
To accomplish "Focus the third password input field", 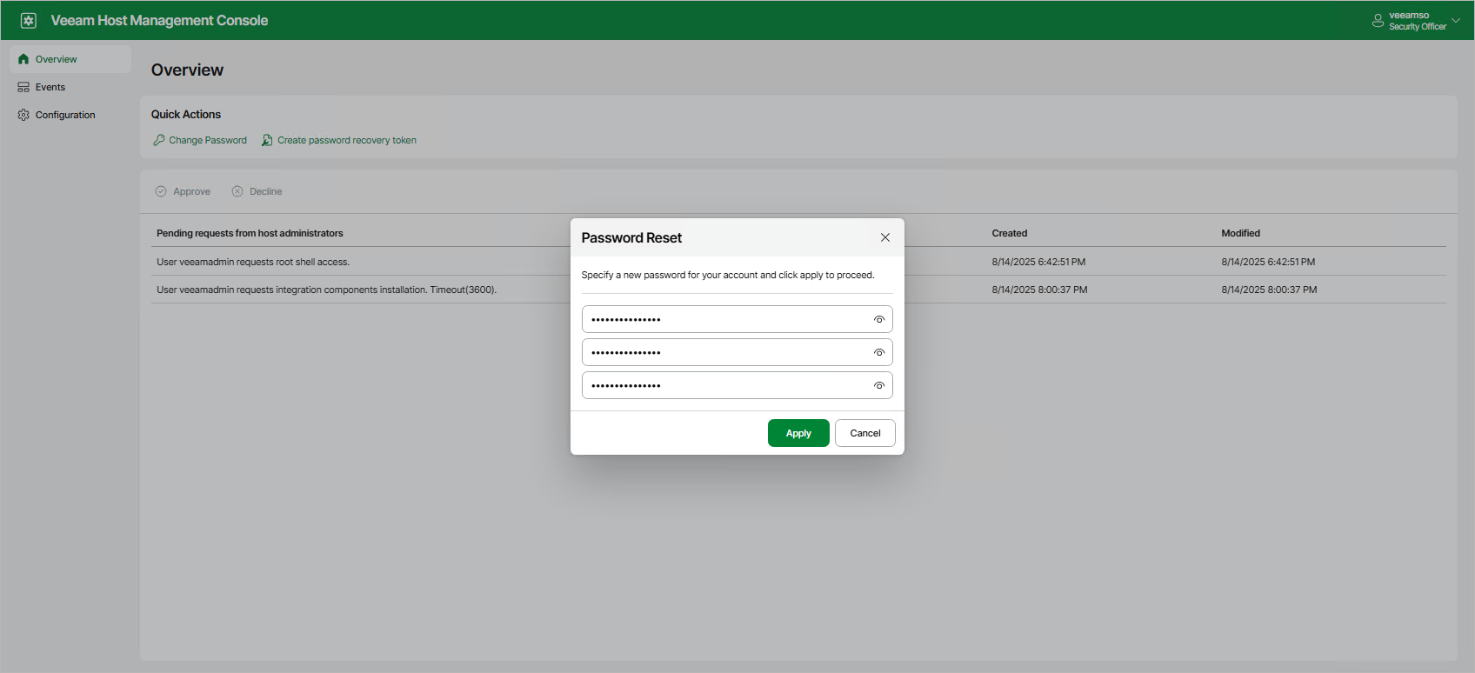I will click(737, 385).
